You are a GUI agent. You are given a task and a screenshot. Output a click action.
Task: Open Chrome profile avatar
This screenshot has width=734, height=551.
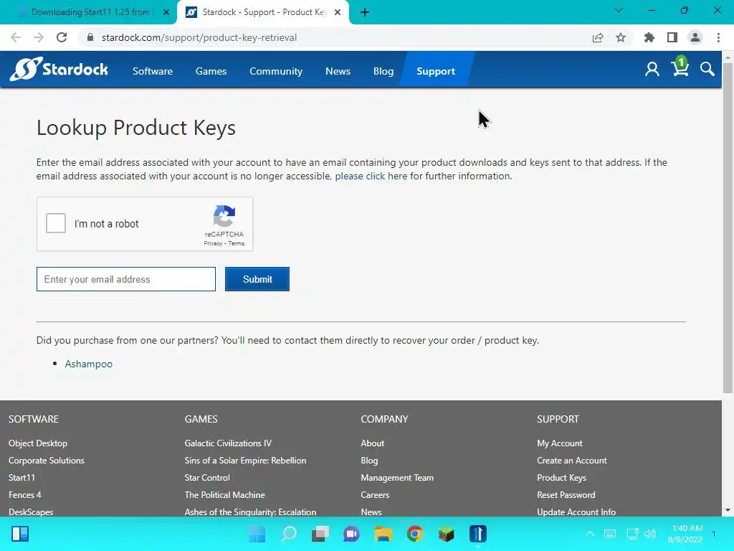pos(695,37)
